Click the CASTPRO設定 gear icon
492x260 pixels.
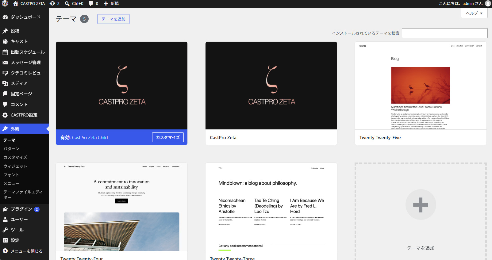pyautogui.click(x=5, y=115)
